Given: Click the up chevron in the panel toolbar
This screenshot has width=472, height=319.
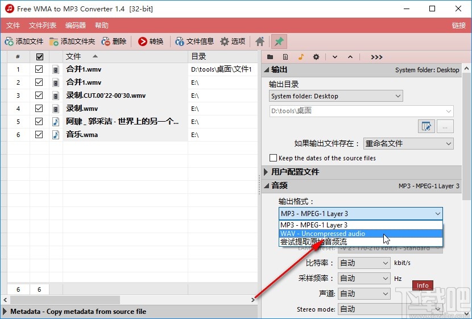Looking at the screenshot, I should pos(350,57).
